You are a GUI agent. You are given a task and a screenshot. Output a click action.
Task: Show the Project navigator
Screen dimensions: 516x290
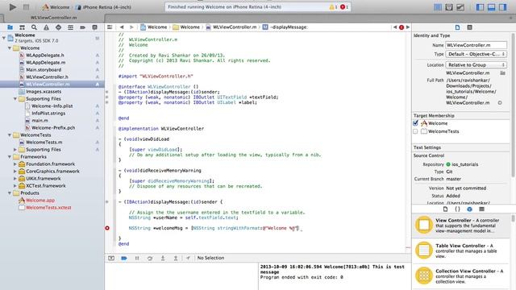[10, 27]
